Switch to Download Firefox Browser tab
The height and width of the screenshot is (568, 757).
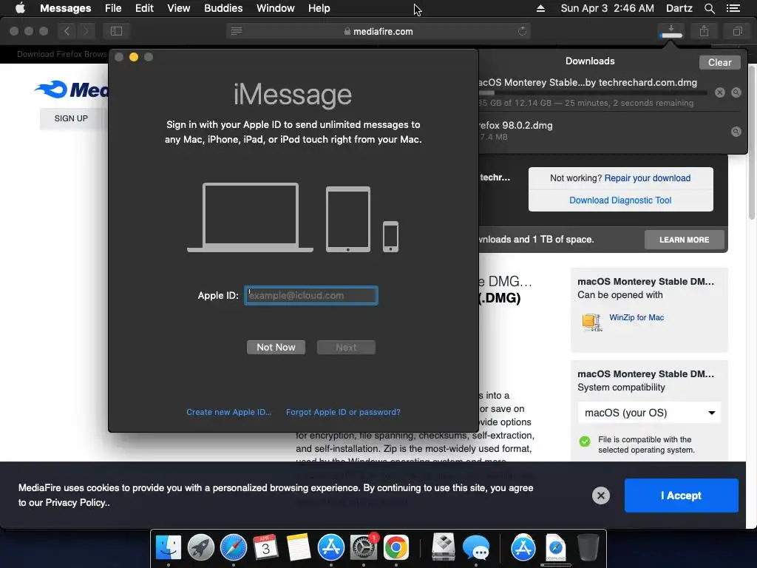pos(61,54)
